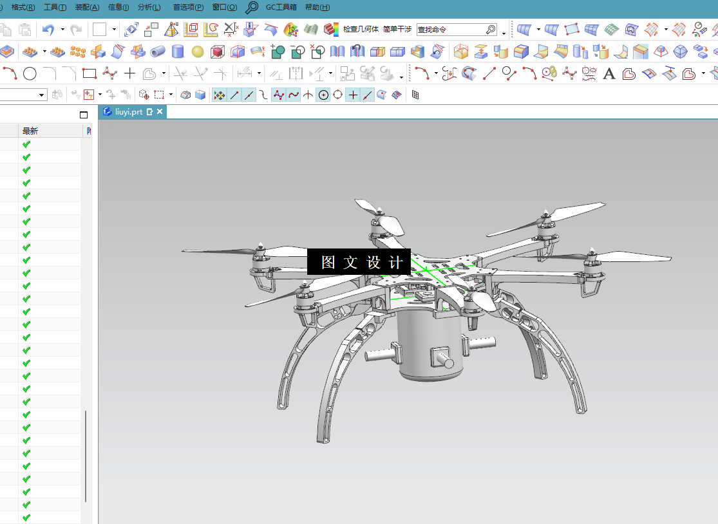Image resolution: width=718 pixels, height=524 pixels.
Task: Expand the white box dropdown arrow
Action: [x=114, y=30]
